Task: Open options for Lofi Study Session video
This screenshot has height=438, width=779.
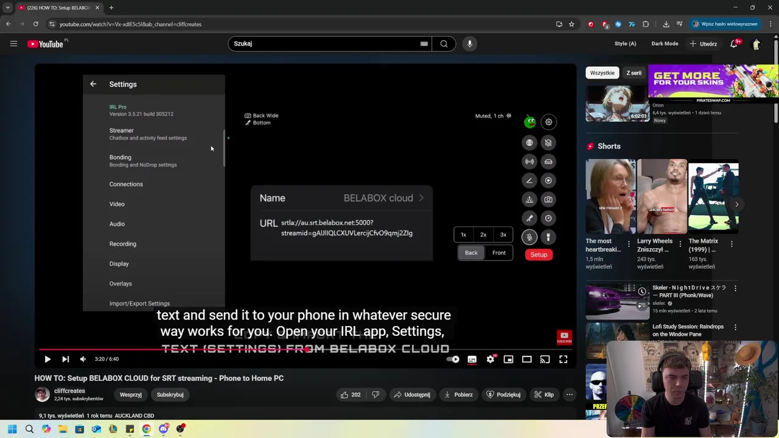Action: (735, 327)
